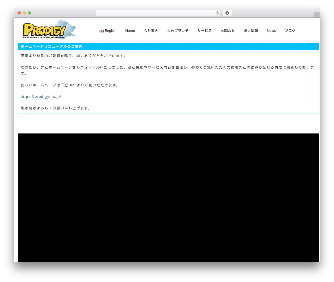Minimize the browser window with yellow button

coord(24,13)
